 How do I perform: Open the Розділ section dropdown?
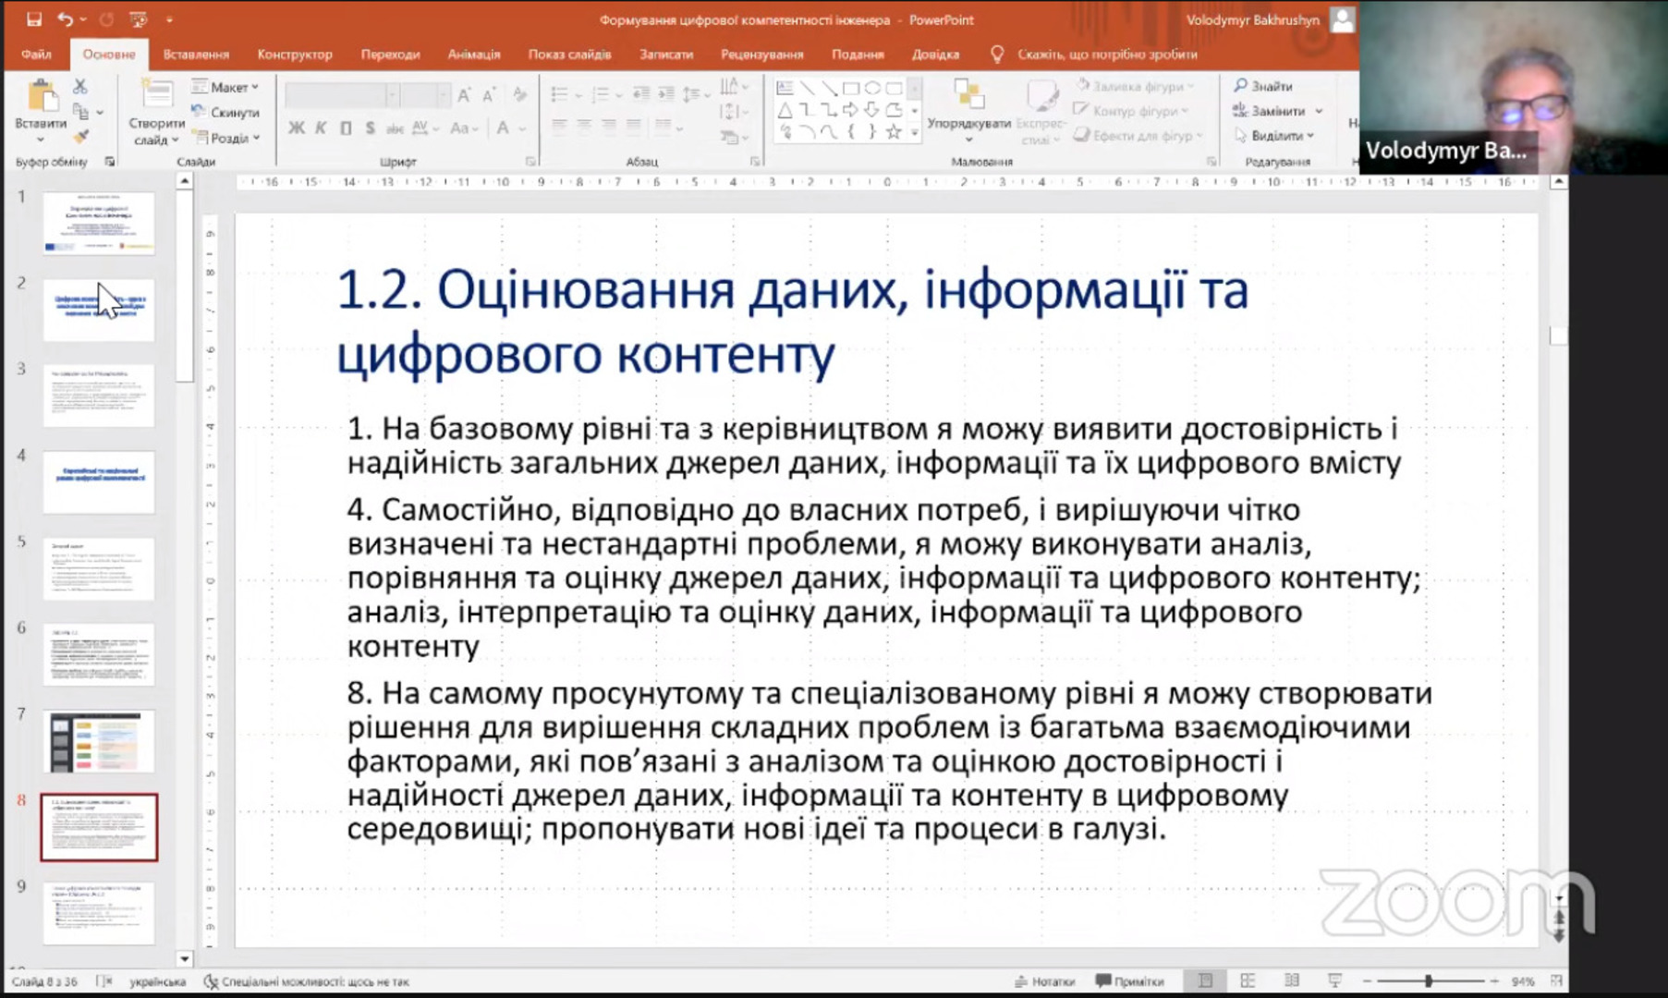pos(227,138)
